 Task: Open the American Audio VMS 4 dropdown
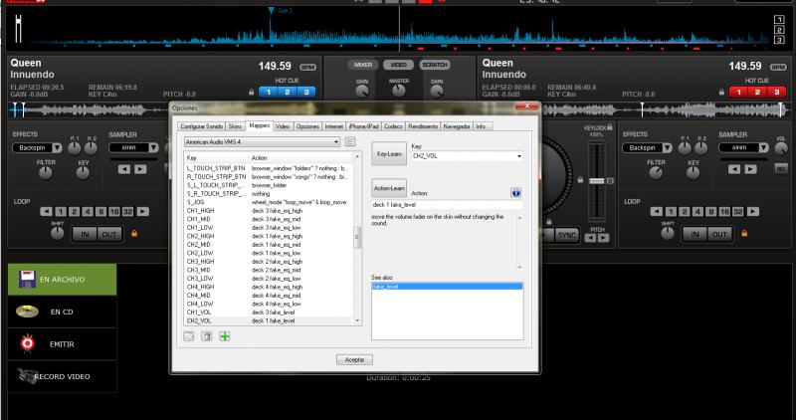pos(263,142)
